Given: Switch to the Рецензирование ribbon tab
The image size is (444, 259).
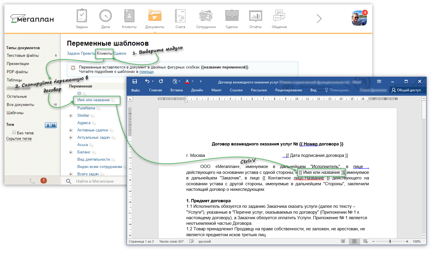Looking at the screenshot, I should point(288,90).
